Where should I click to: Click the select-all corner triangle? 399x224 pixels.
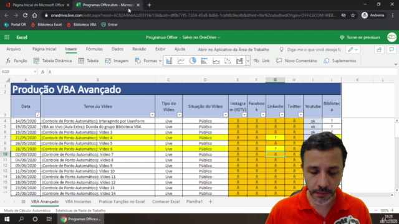7,80
